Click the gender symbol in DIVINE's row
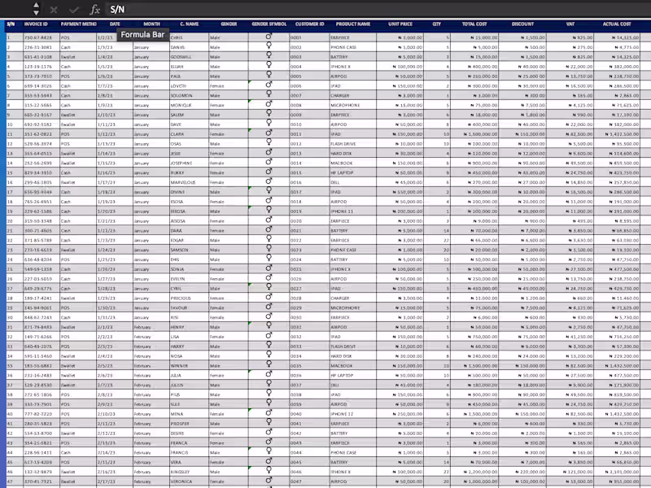Screen dimensions: 651x488 coord(269,190)
